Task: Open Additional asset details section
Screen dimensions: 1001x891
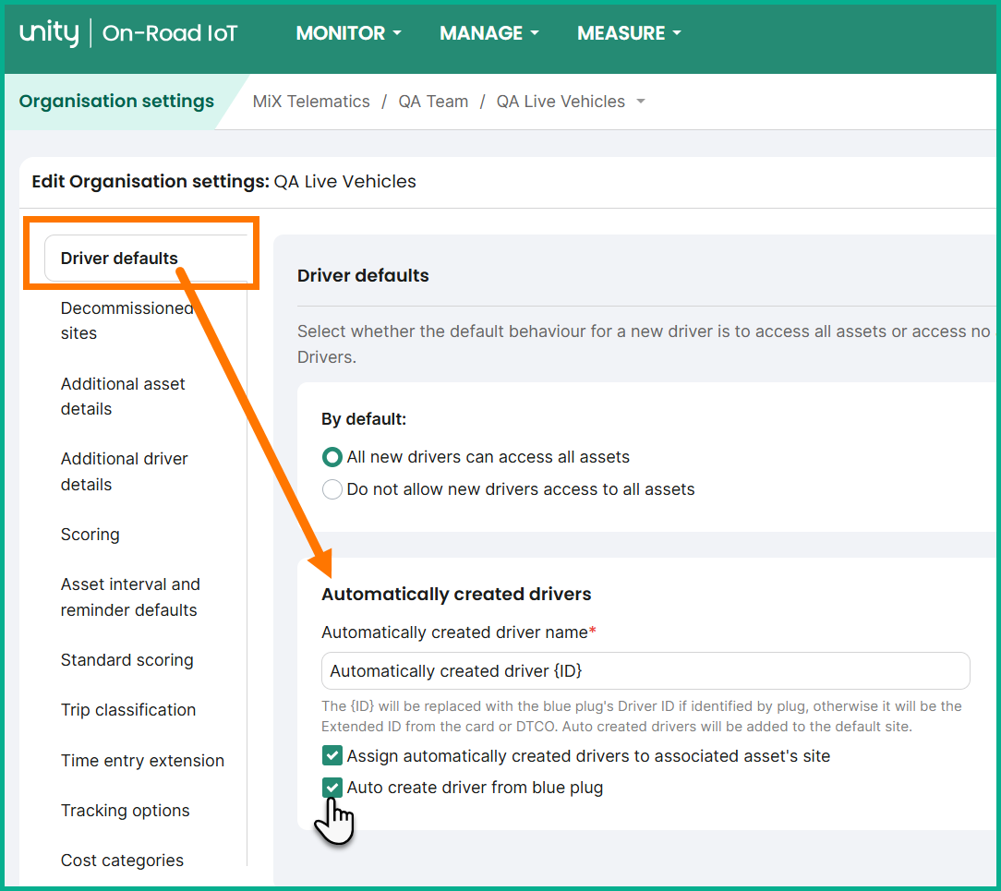Action: [123, 396]
